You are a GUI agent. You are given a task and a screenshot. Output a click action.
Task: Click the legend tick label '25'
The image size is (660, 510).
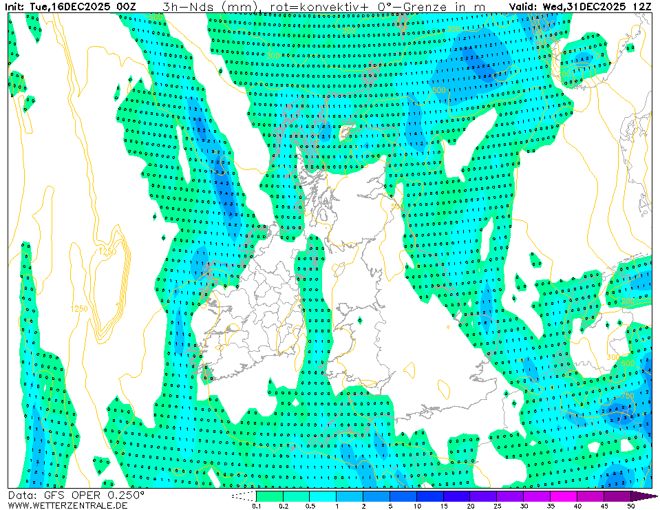pyautogui.click(x=497, y=506)
